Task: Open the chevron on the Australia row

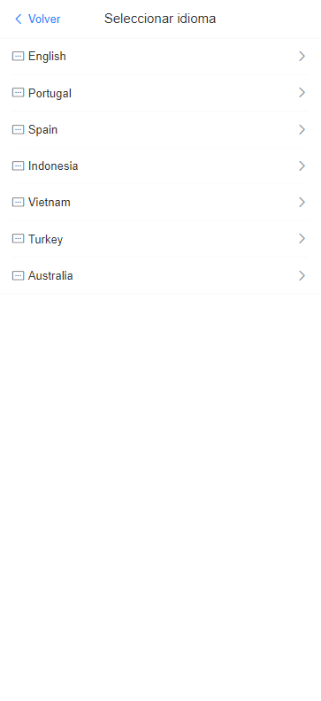Action: coord(302,275)
